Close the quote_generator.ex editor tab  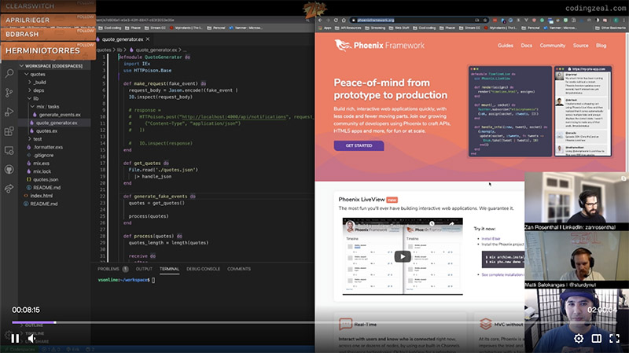pyautogui.click(x=148, y=39)
